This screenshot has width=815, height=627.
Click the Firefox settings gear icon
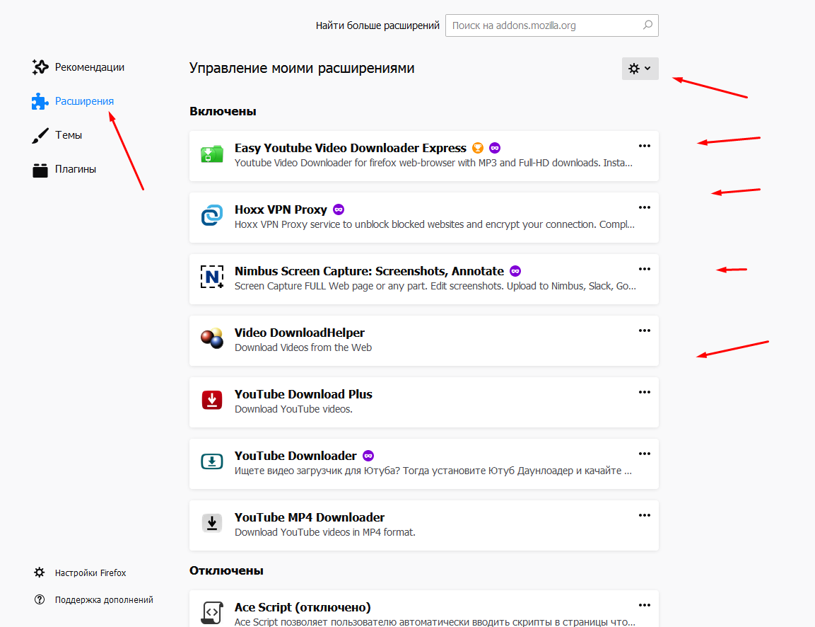pyautogui.click(x=40, y=573)
